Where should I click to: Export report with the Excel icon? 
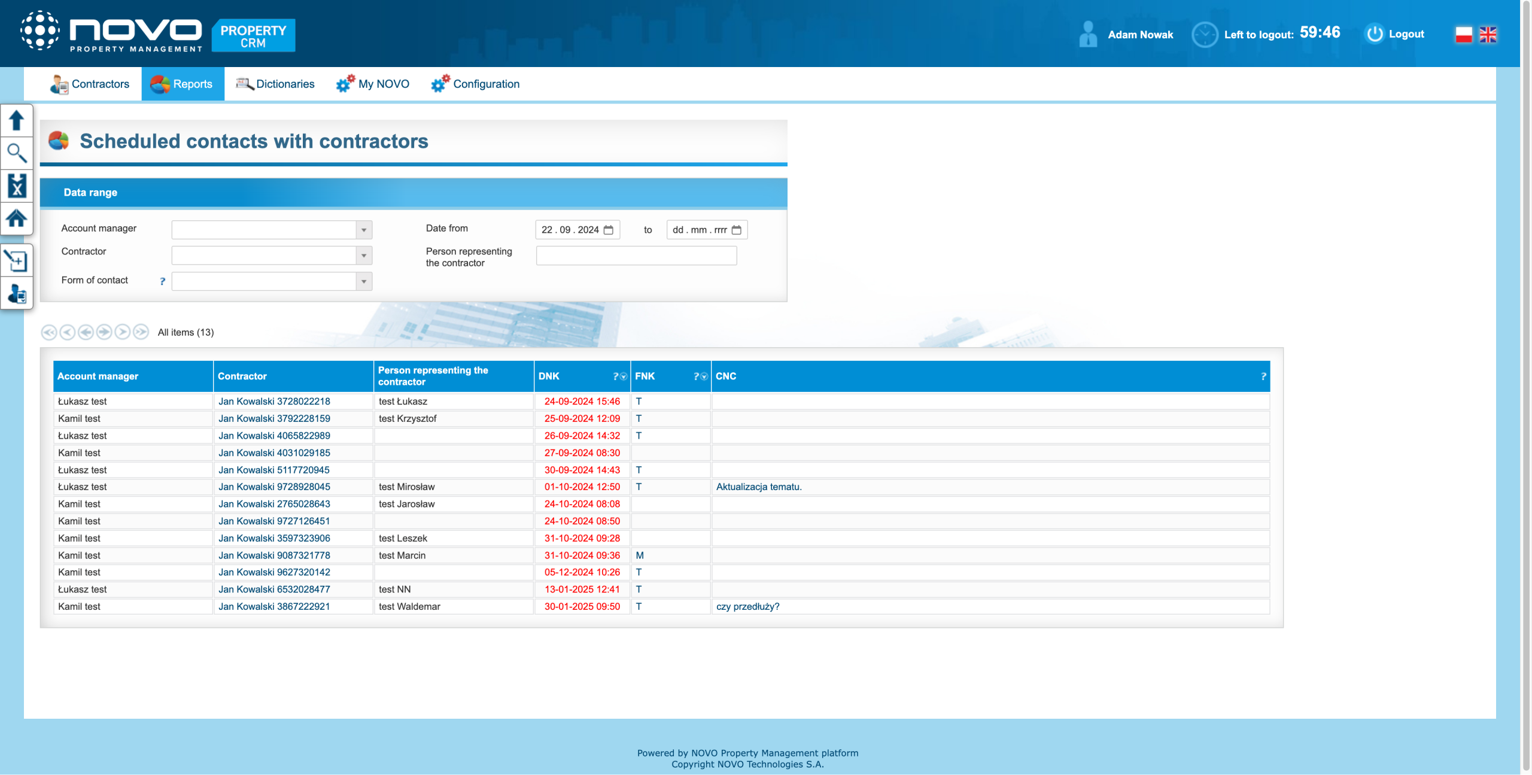(x=16, y=186)
